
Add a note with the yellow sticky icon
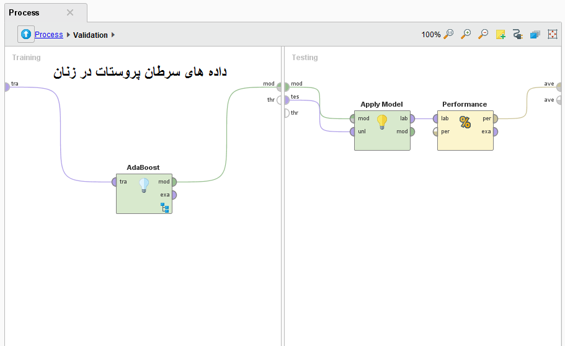click(x=500, y=35)
